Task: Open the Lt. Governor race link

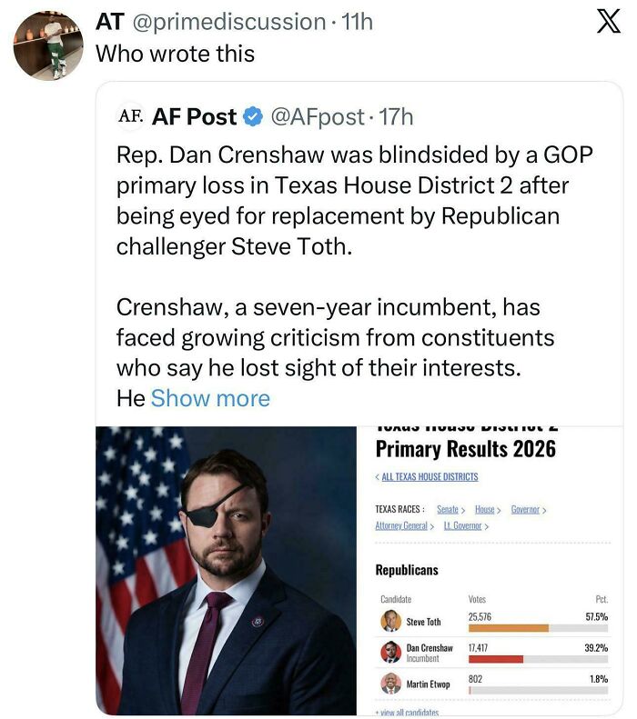Action: coord(465,525)
